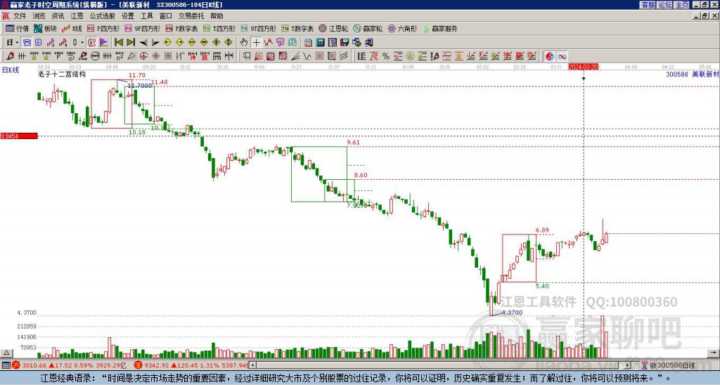Select the red starburst tool

click(x=155, y=56)
